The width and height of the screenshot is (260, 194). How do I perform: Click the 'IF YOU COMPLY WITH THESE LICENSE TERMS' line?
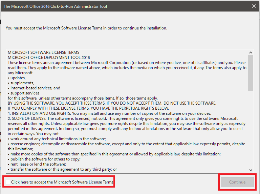coord(88,108)
